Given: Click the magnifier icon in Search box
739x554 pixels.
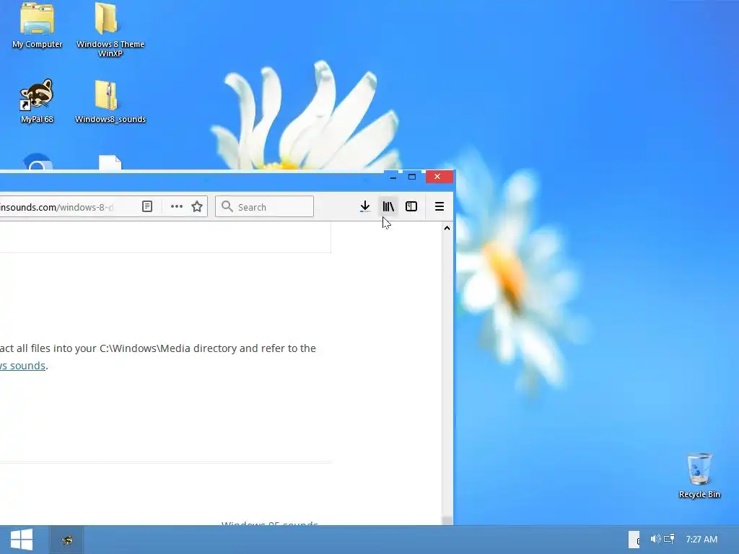Looking at the screenshot, I should 227,206.
